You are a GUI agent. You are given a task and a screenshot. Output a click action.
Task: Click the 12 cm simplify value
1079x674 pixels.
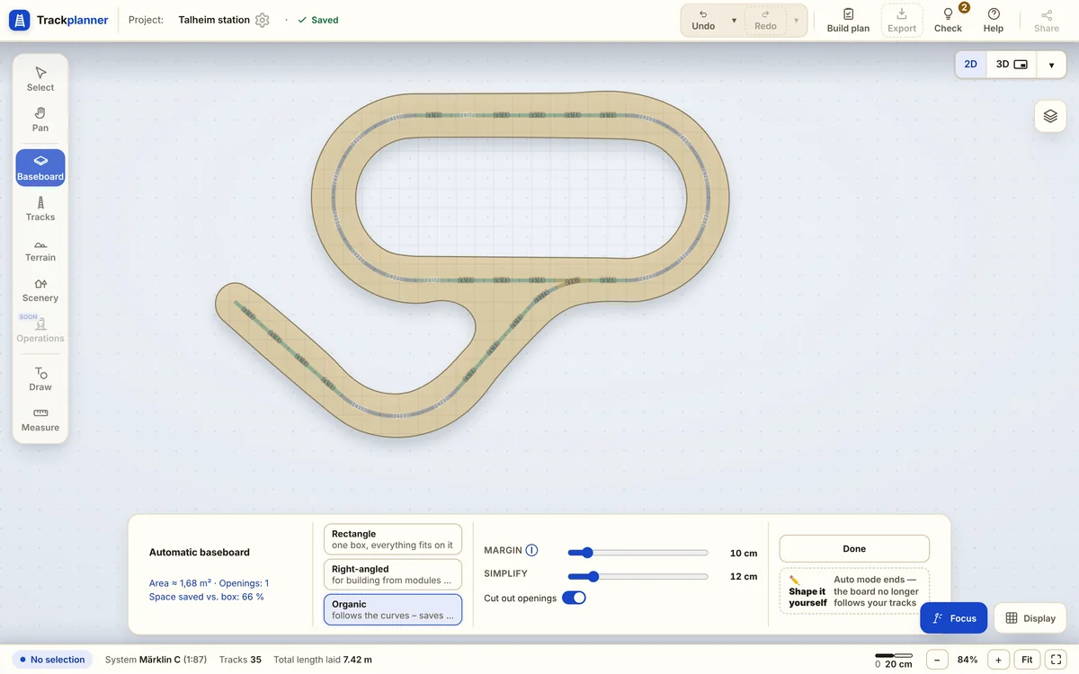point(744,577)
